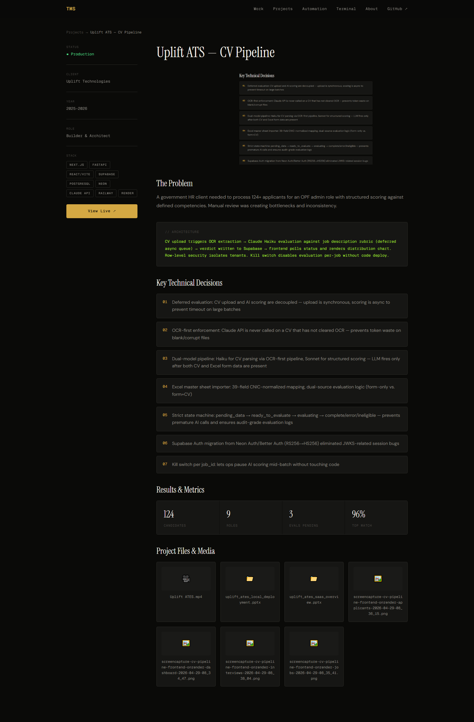This screenshot has width=474, height=722.
Task: Open uplift_ates_saas_overview.pptx folder icon
Action: point(314,578)
